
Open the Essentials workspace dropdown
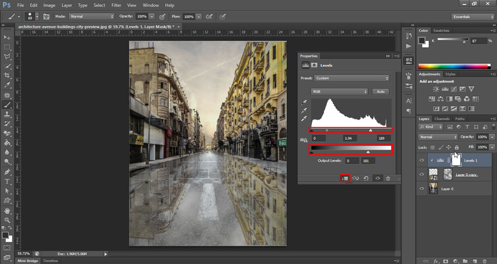pos(472,17)
